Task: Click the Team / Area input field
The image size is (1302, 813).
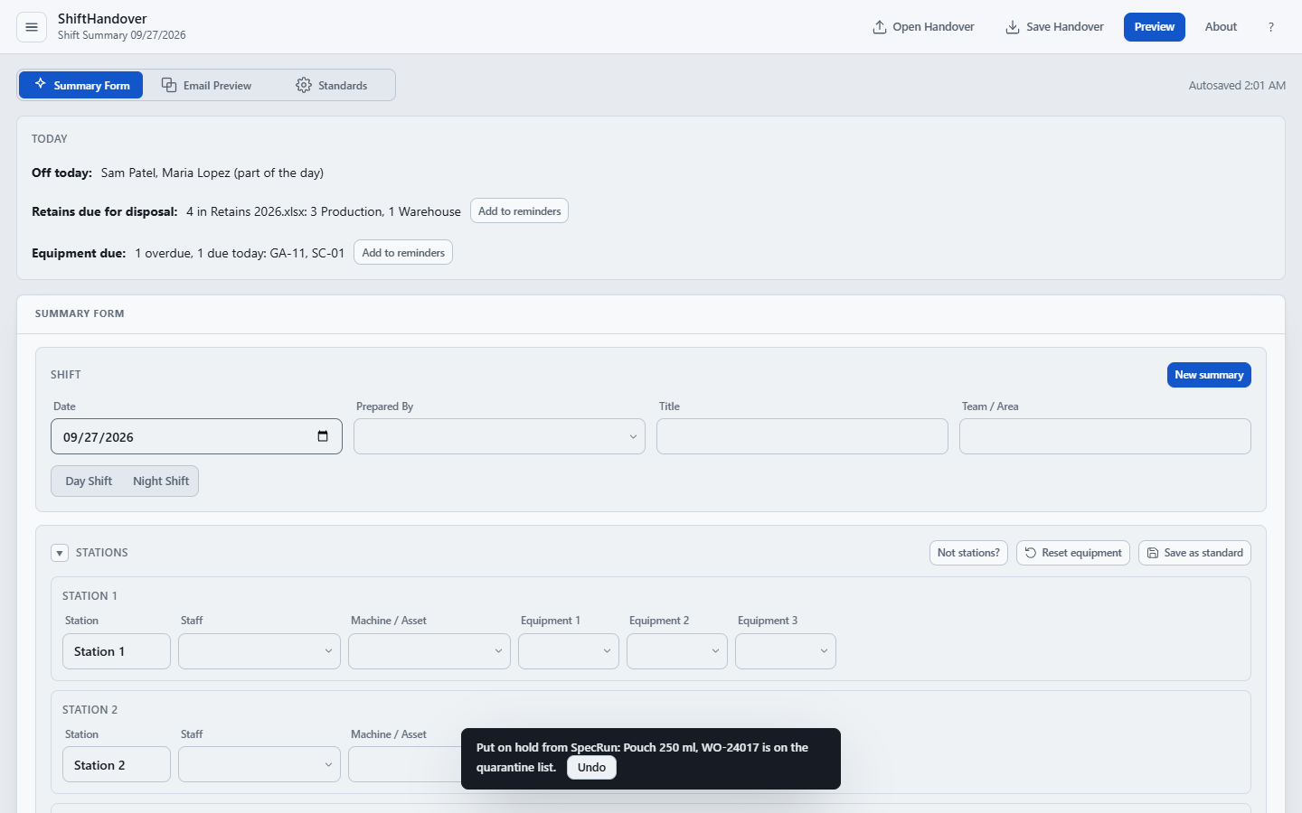Action: click(1105, 436)
